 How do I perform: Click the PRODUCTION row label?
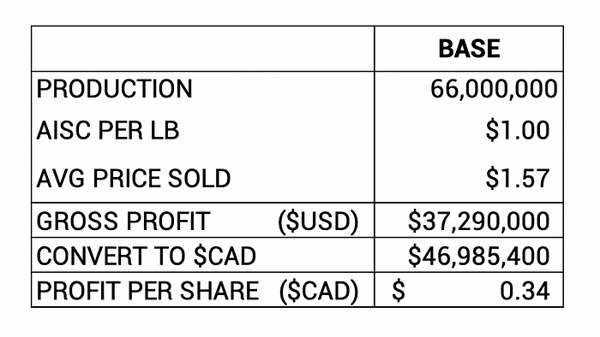click(114, 89)
